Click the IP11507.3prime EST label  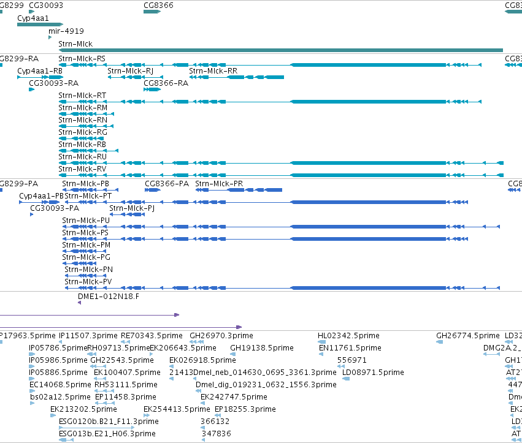click(88, 336)
